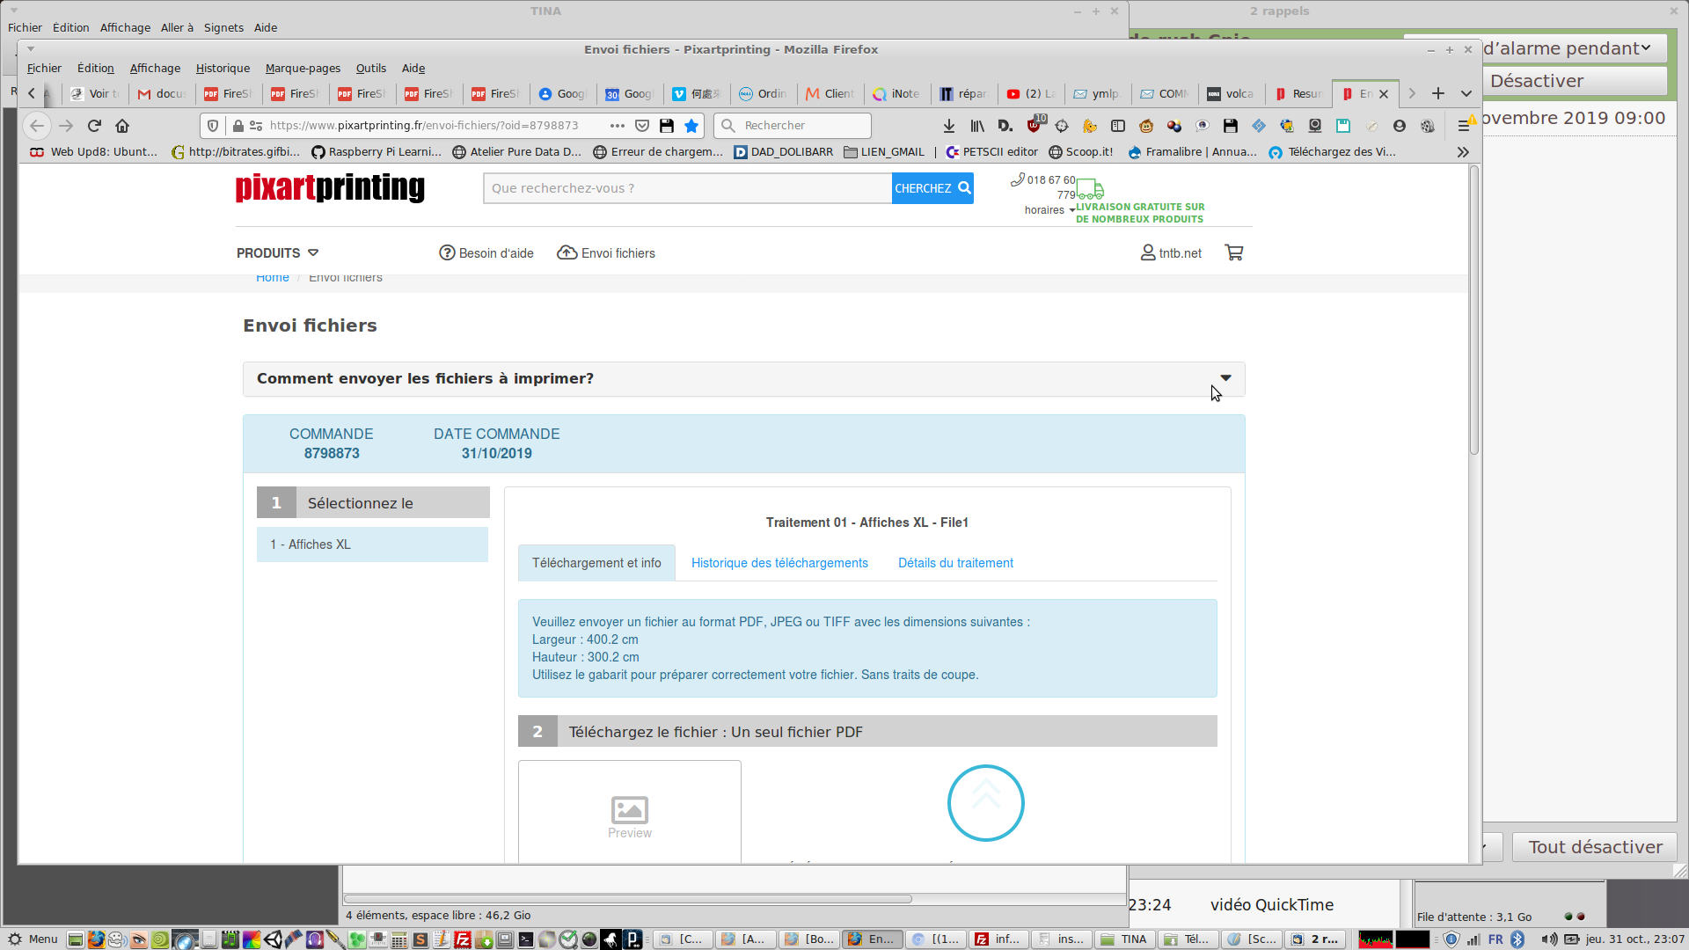Reload the page in Firefox
Viewport: 1689px width, 950px height.
[94, 126]
